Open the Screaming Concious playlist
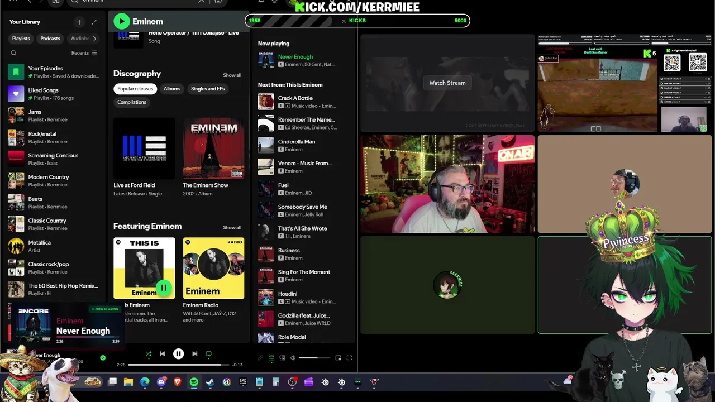Viewport: 715px width, 402px height. pyautogui.click(x=54, y=159)
